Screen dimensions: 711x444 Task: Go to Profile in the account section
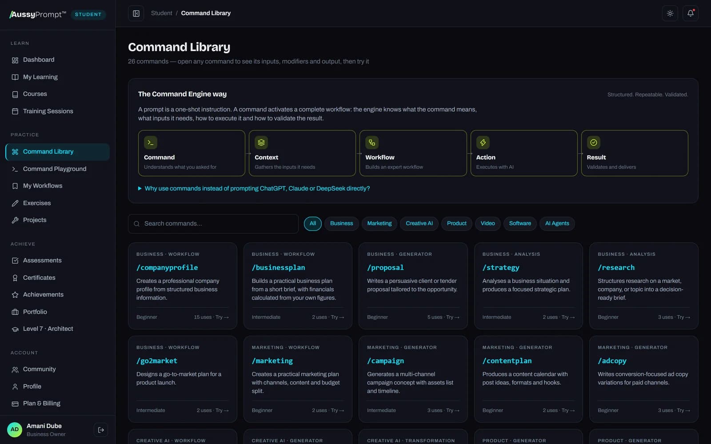tap(57, 387)
